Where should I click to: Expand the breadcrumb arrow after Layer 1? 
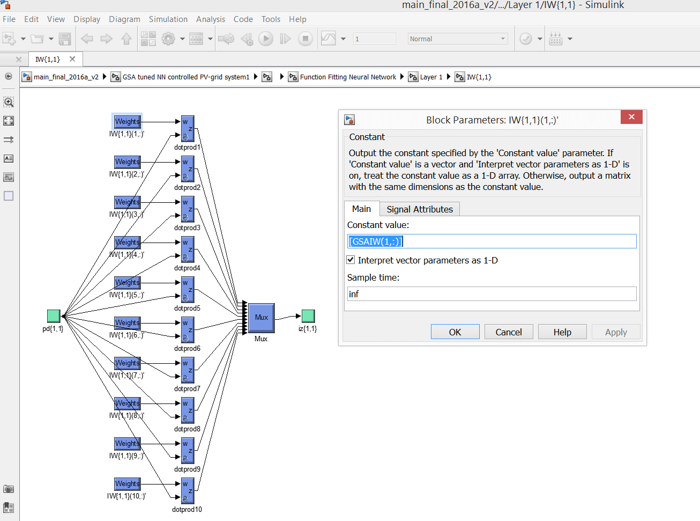tap(449, 77)
